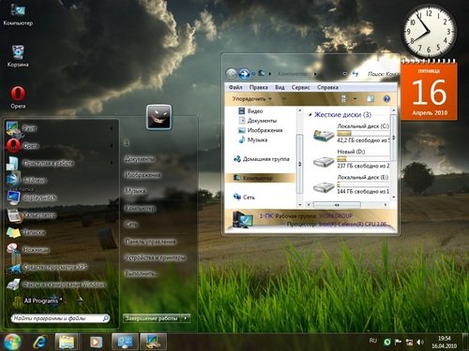Open the Вид menu

[x=280, y=87]
